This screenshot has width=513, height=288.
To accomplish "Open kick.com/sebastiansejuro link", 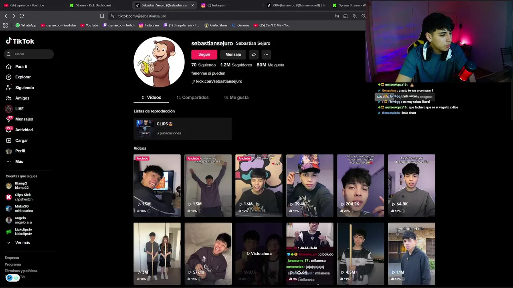I will (217, 81).
